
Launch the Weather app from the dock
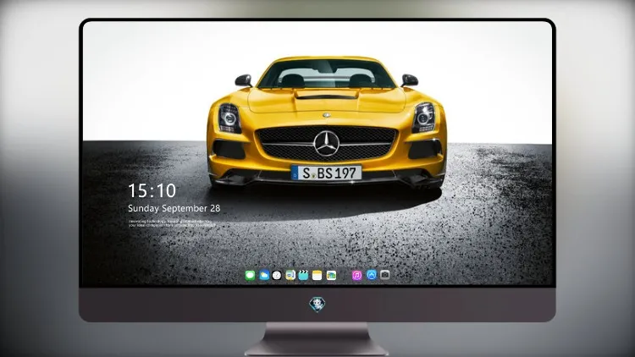point(264,276)
